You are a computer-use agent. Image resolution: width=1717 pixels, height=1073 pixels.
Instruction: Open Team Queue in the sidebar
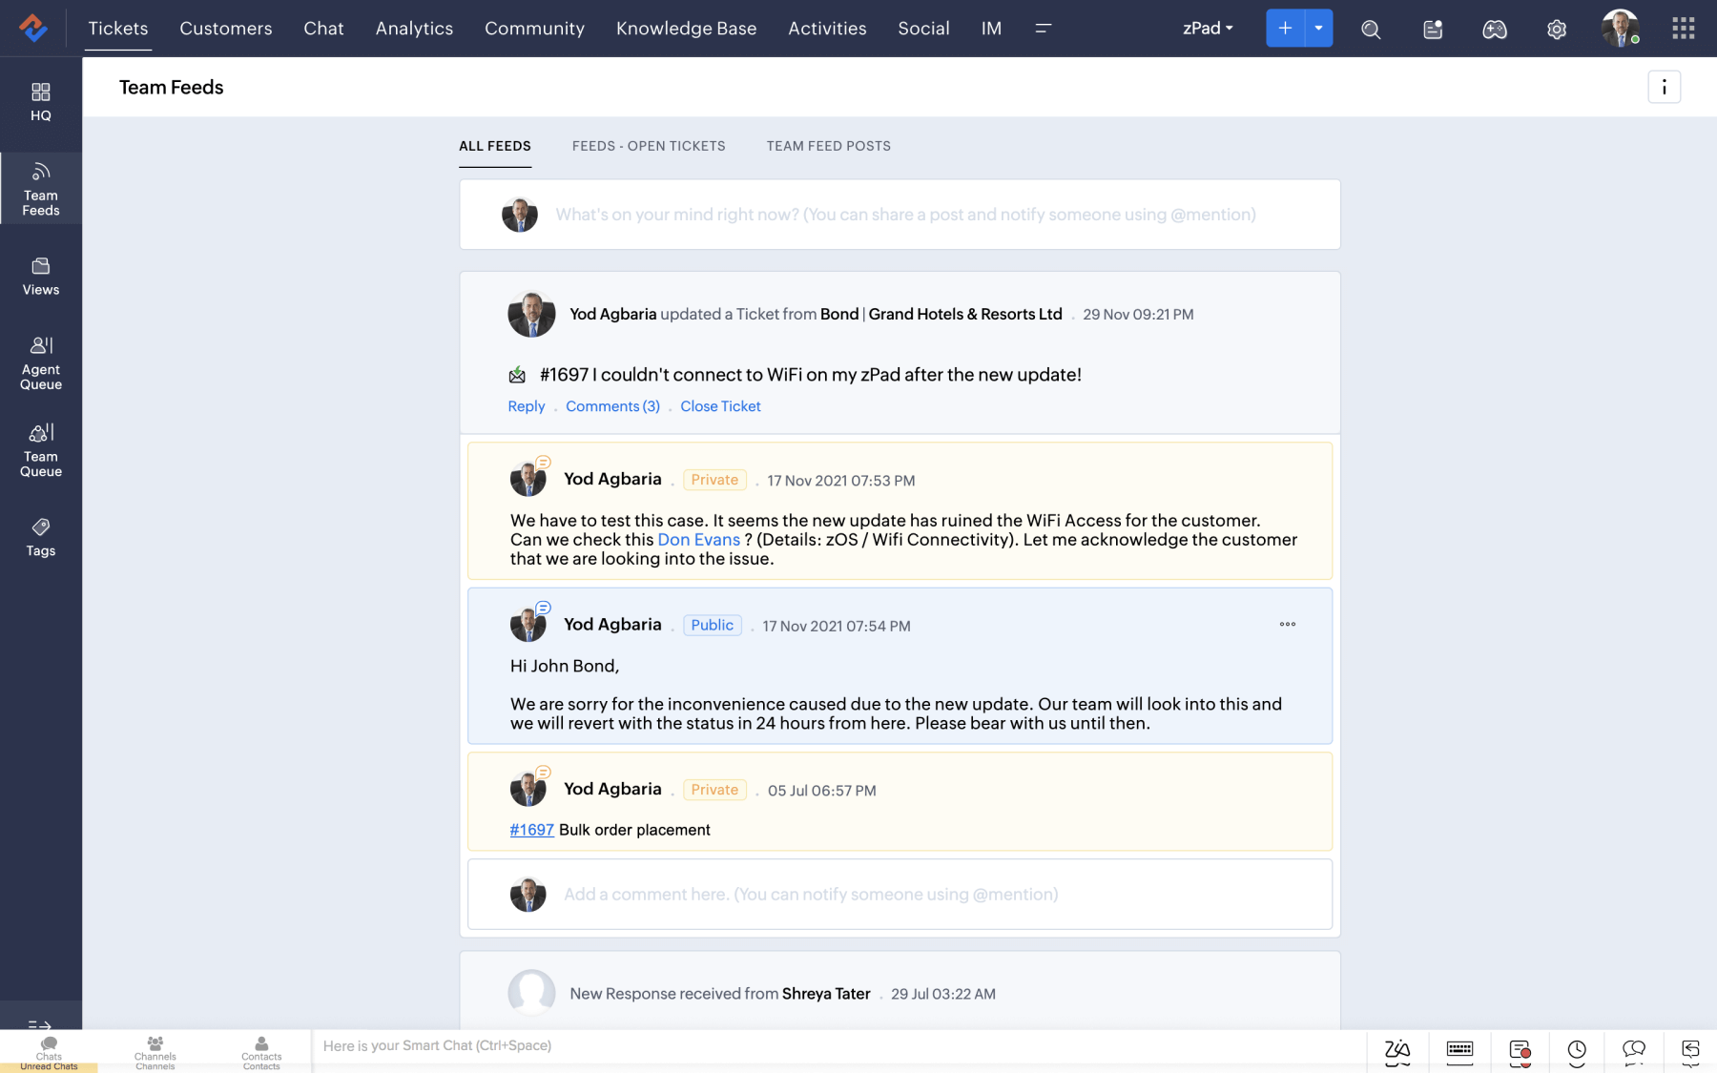tap(40, 450)
